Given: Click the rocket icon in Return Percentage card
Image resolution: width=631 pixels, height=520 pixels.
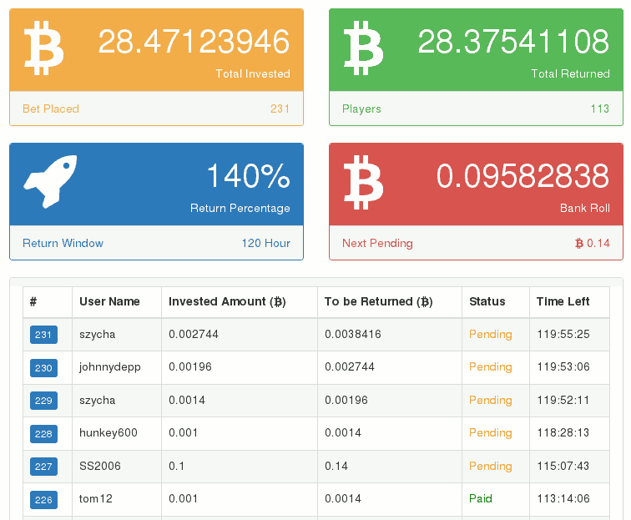Looking at the screenshot, I should coord(50,181).
